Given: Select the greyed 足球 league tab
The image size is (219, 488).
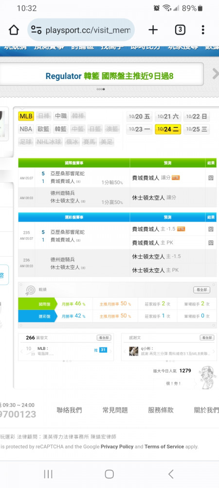Looking at the screenshot, I should point(26,142).
